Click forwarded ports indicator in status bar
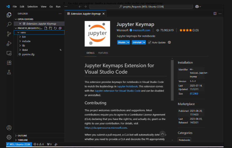 (x=49, y=144)
